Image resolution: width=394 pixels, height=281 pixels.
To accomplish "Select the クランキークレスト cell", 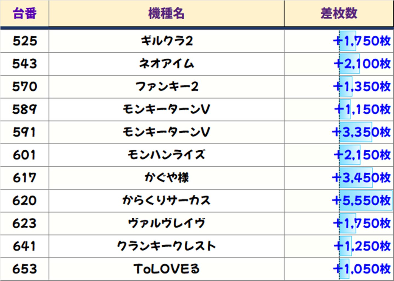I will tap(166, 246).
